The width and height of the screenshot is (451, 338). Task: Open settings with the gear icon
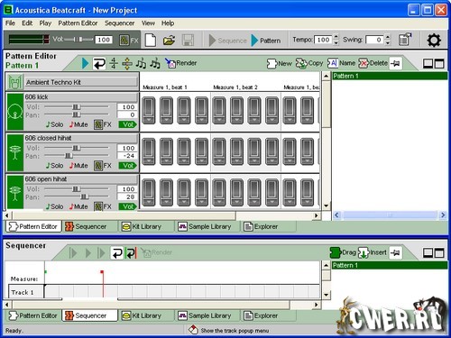coord(434,40)
